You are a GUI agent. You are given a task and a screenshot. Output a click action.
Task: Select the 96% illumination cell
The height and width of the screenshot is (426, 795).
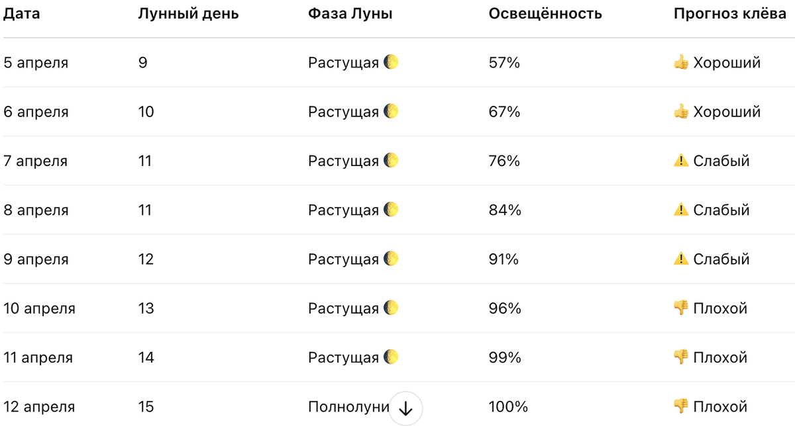coord(505,308)
